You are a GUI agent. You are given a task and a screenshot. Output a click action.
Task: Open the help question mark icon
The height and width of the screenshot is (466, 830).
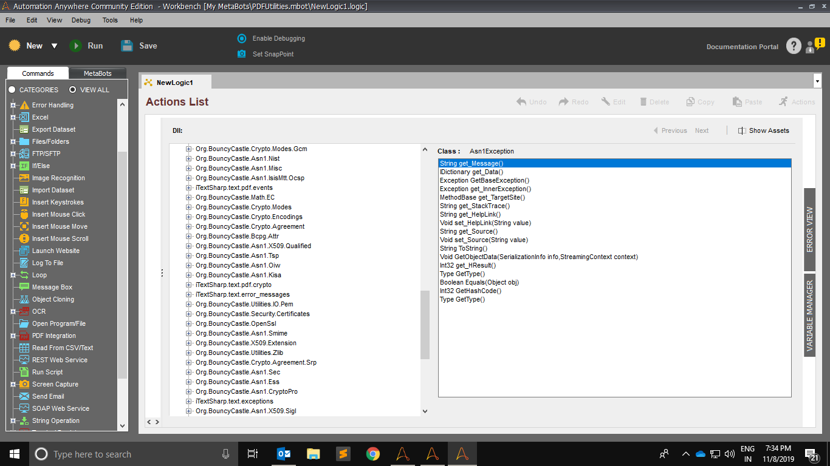(x=794, y=46)
